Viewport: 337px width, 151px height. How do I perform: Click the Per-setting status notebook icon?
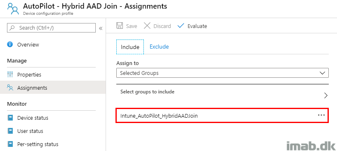click(10, 144)
